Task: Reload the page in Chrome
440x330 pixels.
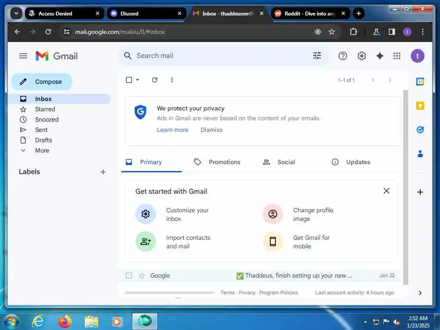Action: pyautogui.click(x=48, y=32)
